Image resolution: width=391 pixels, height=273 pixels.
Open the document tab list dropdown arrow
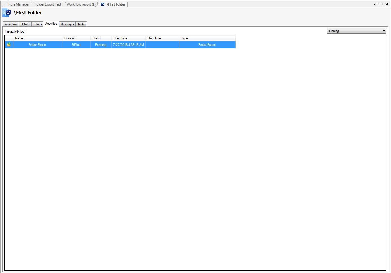[375, 4]
